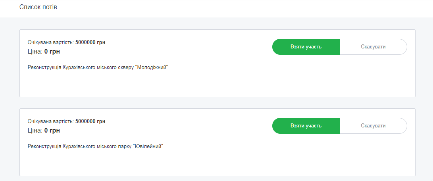Click "Взяти участь" for the "Ювілейний" park lot
This screenshot has width=433, height=181.
point(306,126)
